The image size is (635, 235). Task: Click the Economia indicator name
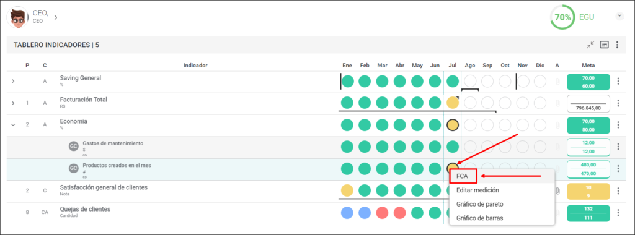(74, 122)
